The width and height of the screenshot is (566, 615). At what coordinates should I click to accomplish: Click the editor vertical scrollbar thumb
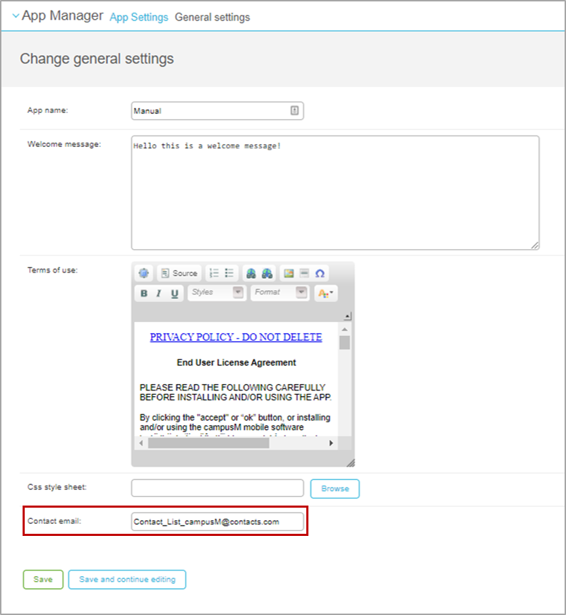click(344, 342)
